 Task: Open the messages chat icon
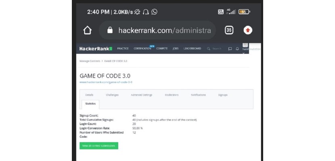pos(230,49)
